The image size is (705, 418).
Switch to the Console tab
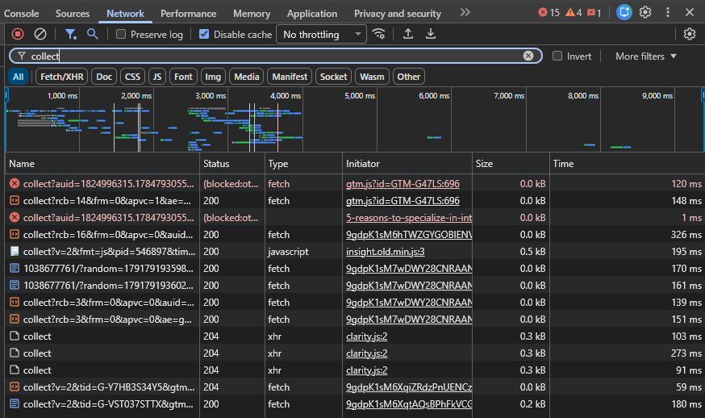(21, 14)
